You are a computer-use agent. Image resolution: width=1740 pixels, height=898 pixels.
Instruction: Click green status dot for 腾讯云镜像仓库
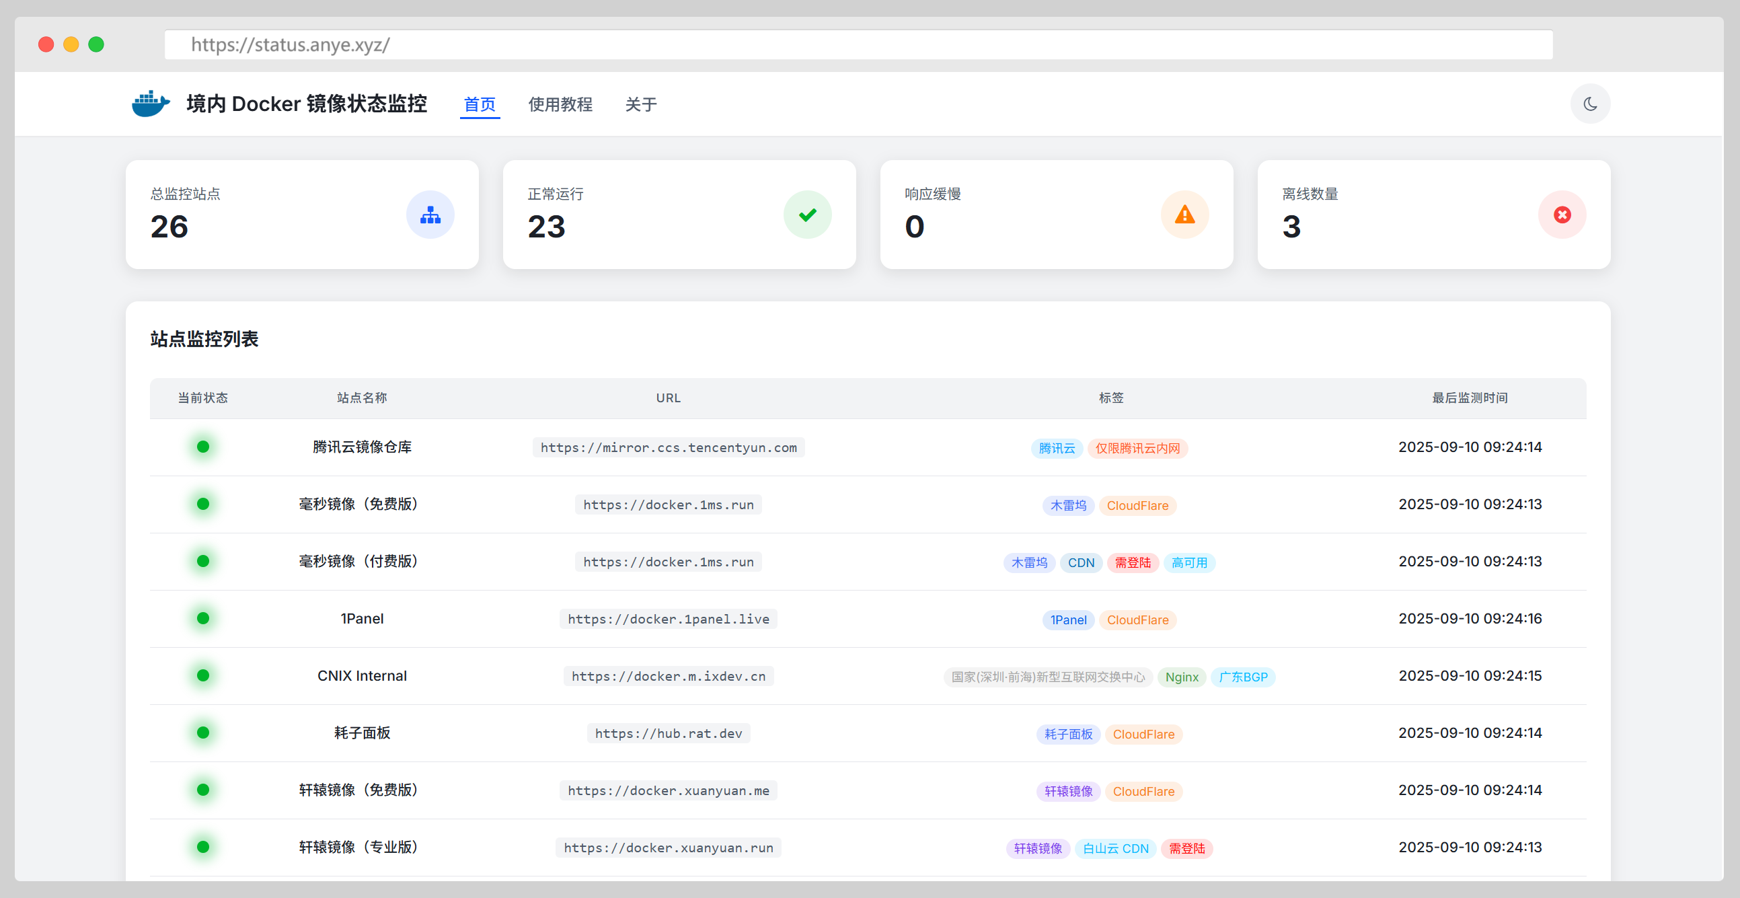202,447
